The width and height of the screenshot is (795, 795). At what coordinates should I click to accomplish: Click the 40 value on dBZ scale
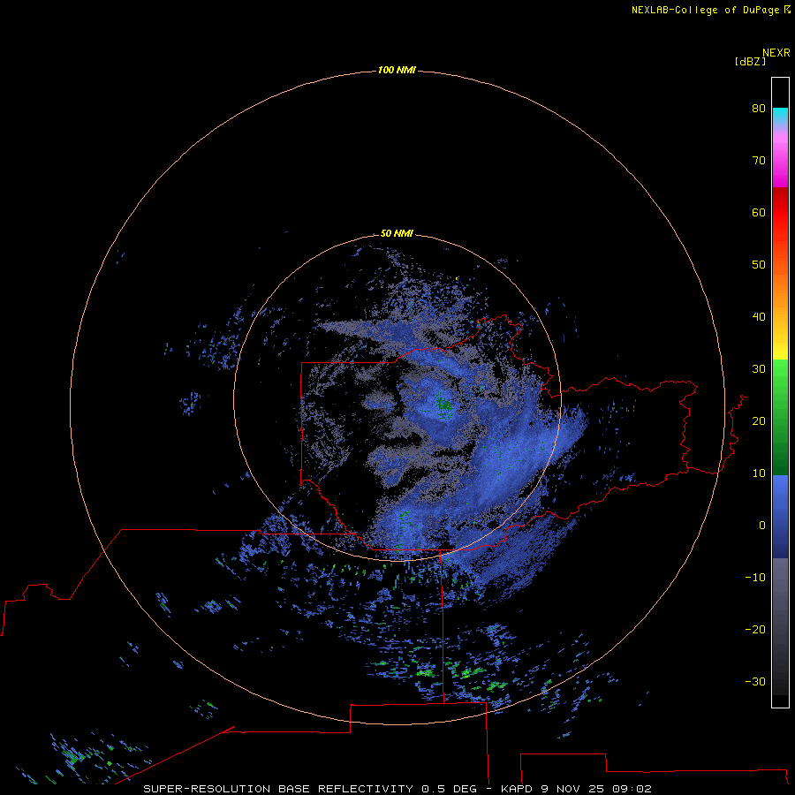click(x=759, y=317)
